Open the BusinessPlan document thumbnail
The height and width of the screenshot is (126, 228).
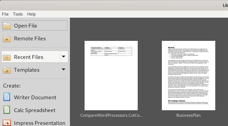click(x=189, y=76)
